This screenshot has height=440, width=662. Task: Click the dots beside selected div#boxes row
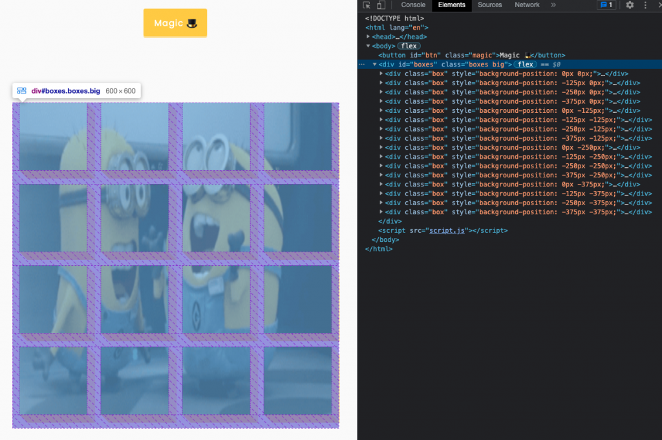361,65
